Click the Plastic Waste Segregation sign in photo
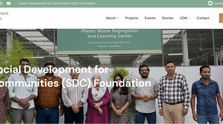 coord(109,41)
